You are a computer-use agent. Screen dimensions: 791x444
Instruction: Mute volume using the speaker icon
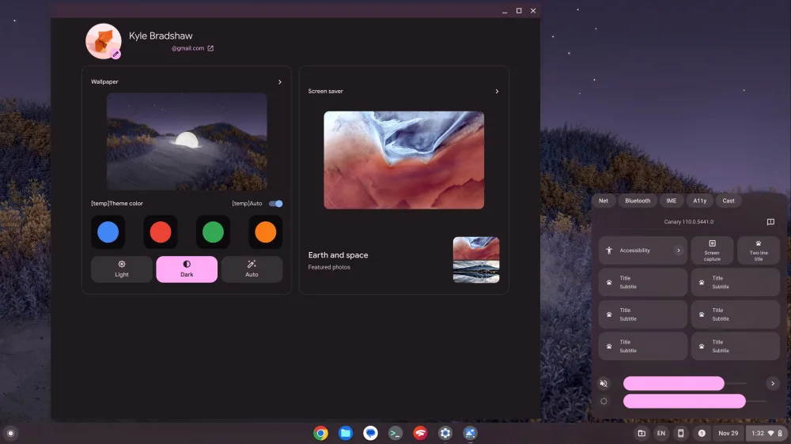pyautogui.click(x=604, y=384)
